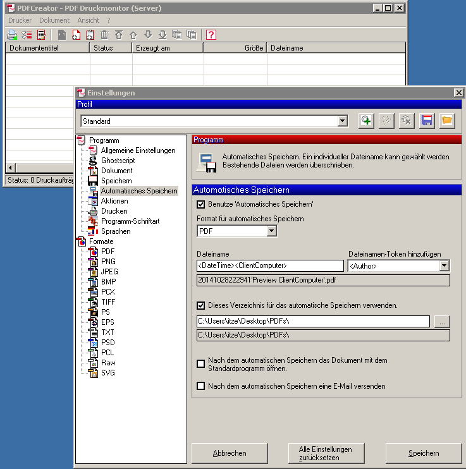Click the preview filename text 20141028222941'Preview ClientComputer'.pdf
The width and height of the screenshot is (466, 469).
coord(267,280)
